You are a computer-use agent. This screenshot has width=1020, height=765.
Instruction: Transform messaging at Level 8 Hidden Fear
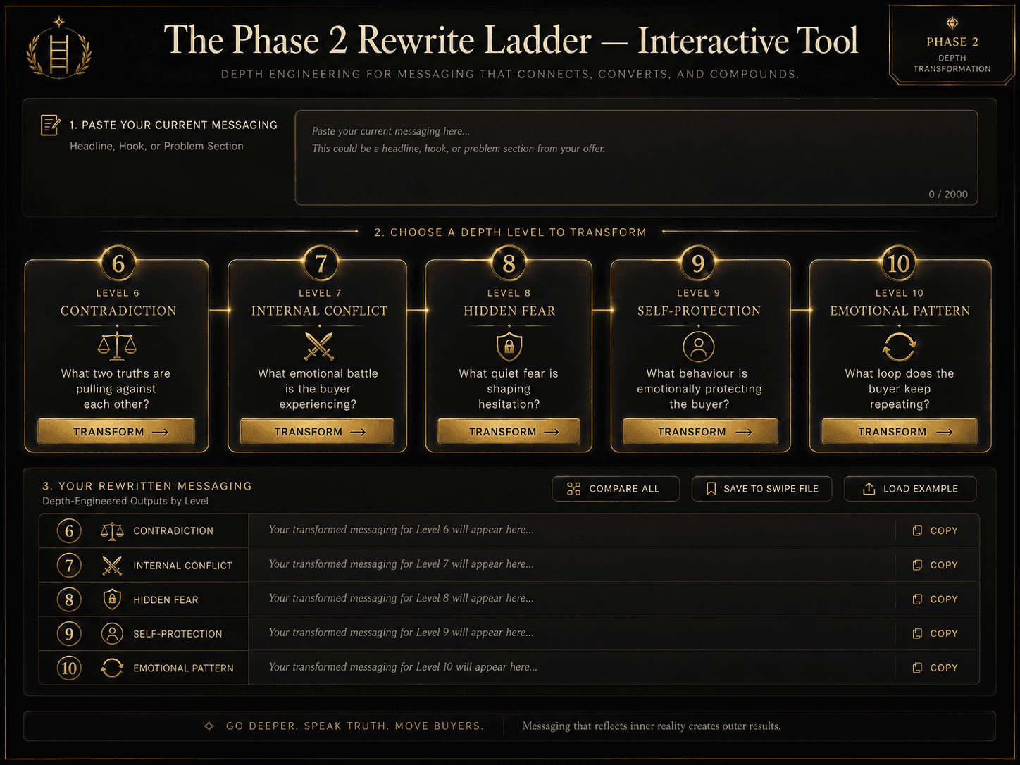click(x=509, y=431)
